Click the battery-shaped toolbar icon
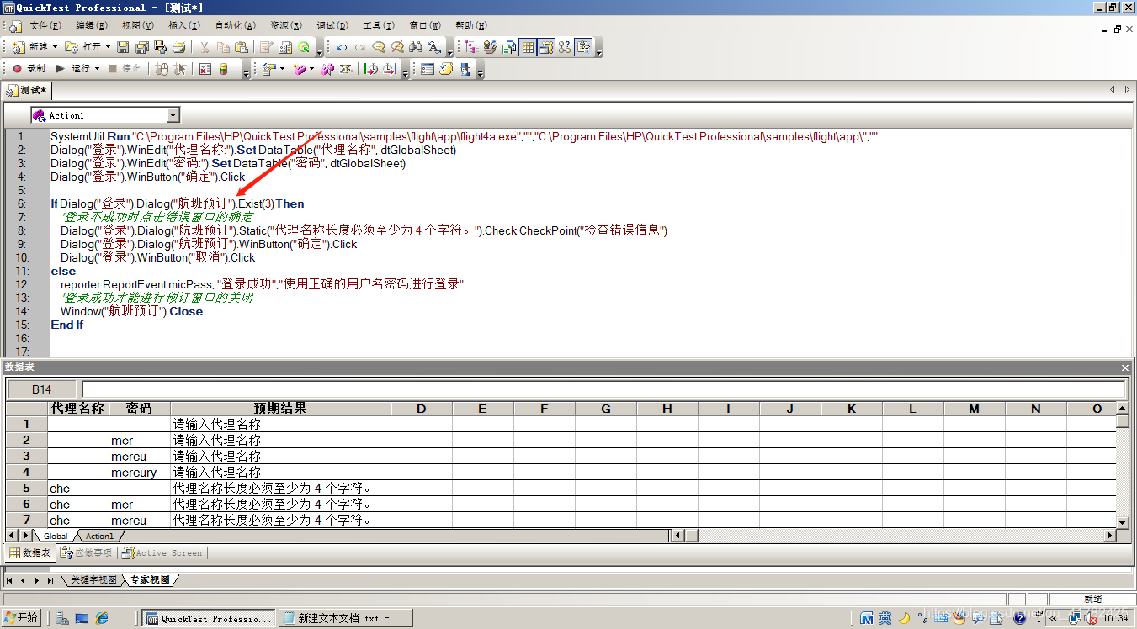 tap(223, 69)
